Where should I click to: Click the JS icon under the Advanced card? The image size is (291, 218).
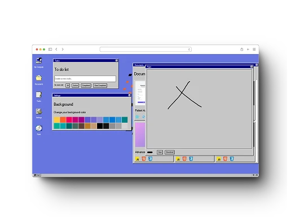[138, 159]
